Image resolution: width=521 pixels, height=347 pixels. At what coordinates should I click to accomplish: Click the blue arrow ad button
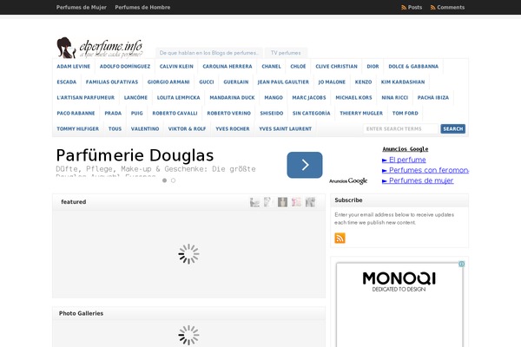point(305,165)
